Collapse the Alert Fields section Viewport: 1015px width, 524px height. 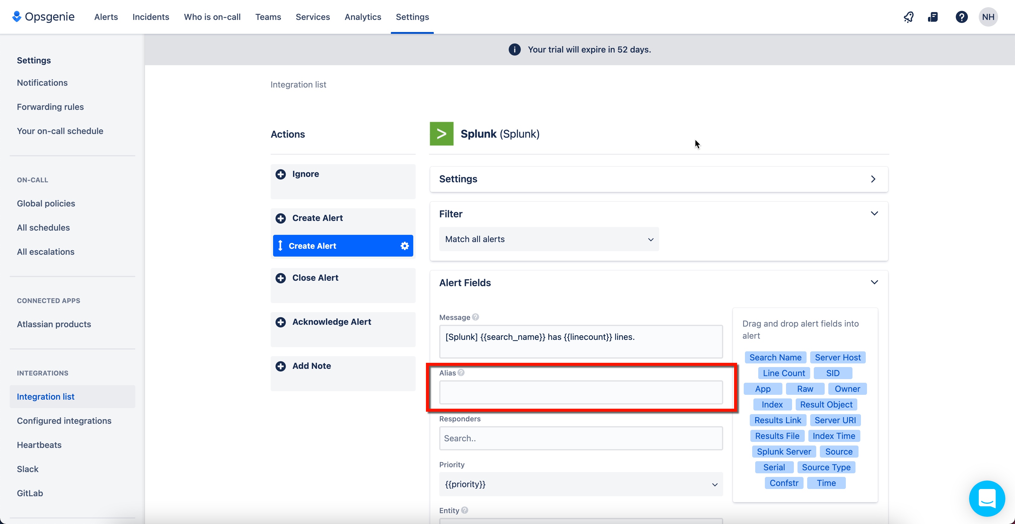pos(874,283)
